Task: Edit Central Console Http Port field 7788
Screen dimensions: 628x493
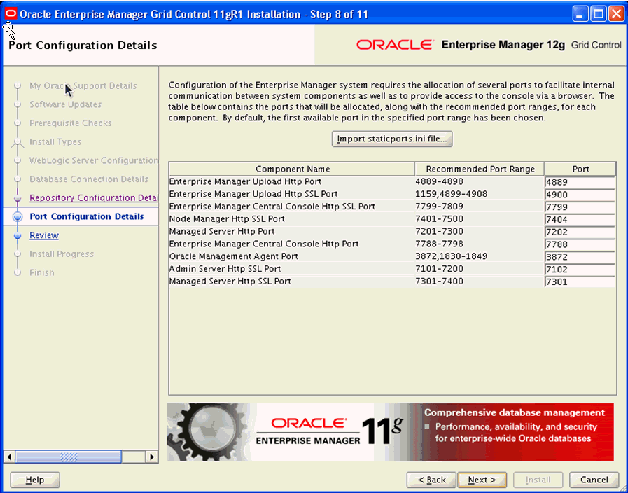Action: pyautogui.click(x=580, y=244)
